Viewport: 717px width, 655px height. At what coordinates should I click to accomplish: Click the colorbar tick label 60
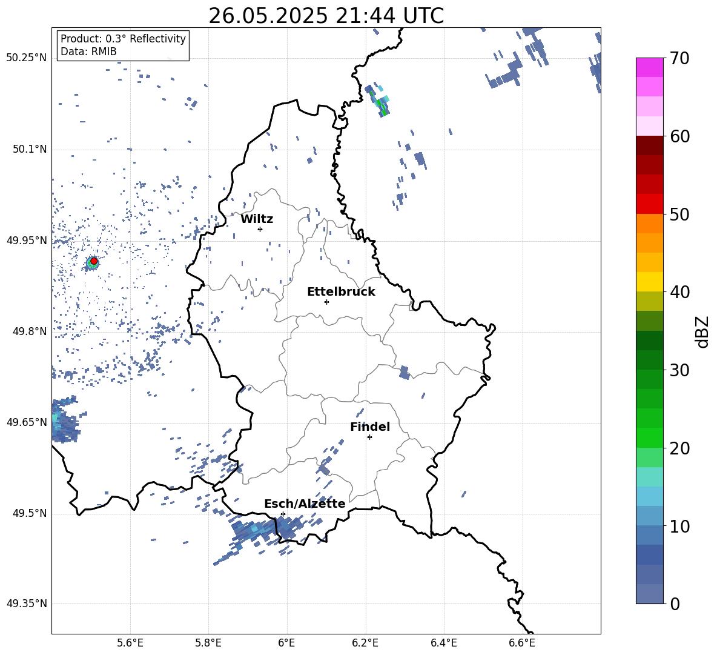679,136
